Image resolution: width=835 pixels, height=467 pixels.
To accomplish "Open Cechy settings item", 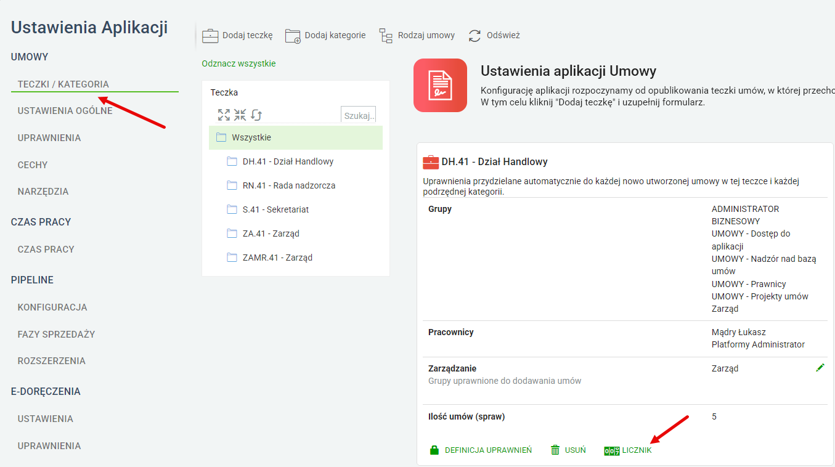I will [x=33, y=165].
